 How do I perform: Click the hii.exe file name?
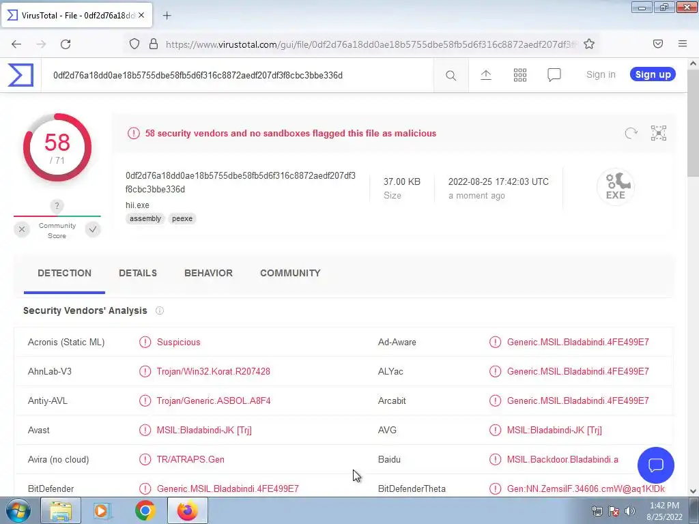tap(137, 205)
